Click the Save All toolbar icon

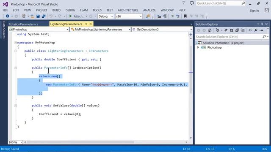tap(44, 16)
